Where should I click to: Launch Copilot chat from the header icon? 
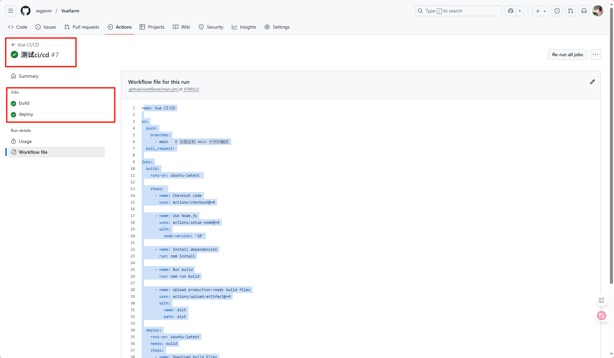510,10
